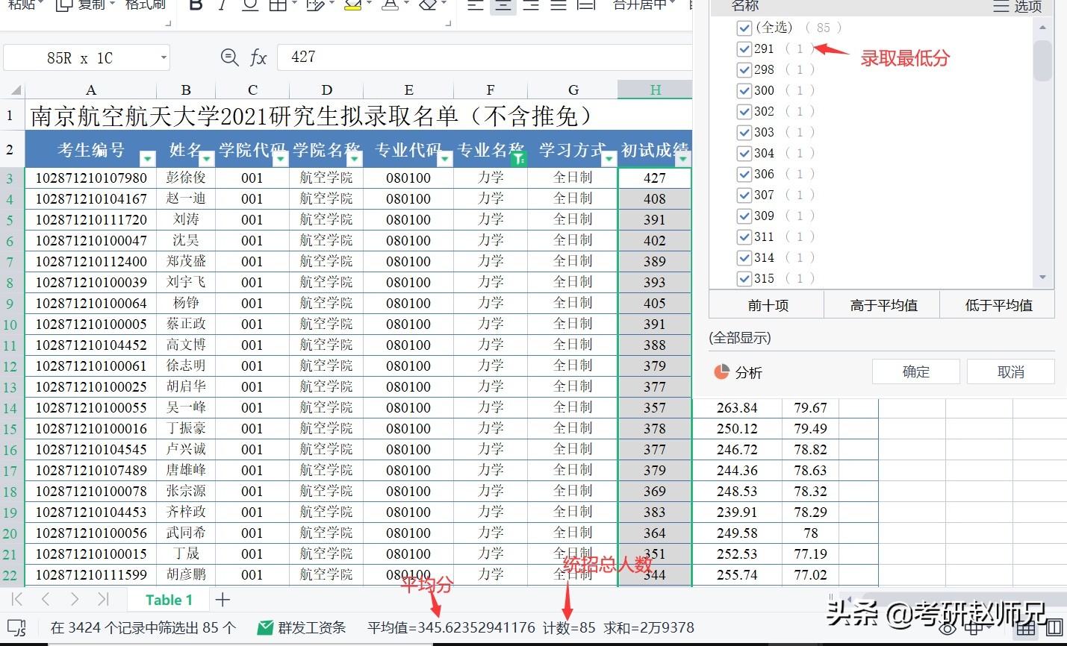Click the clear/eraser formatting icon
The image size is (1067, 646).
pyautogui.click(x=429, y=5)
